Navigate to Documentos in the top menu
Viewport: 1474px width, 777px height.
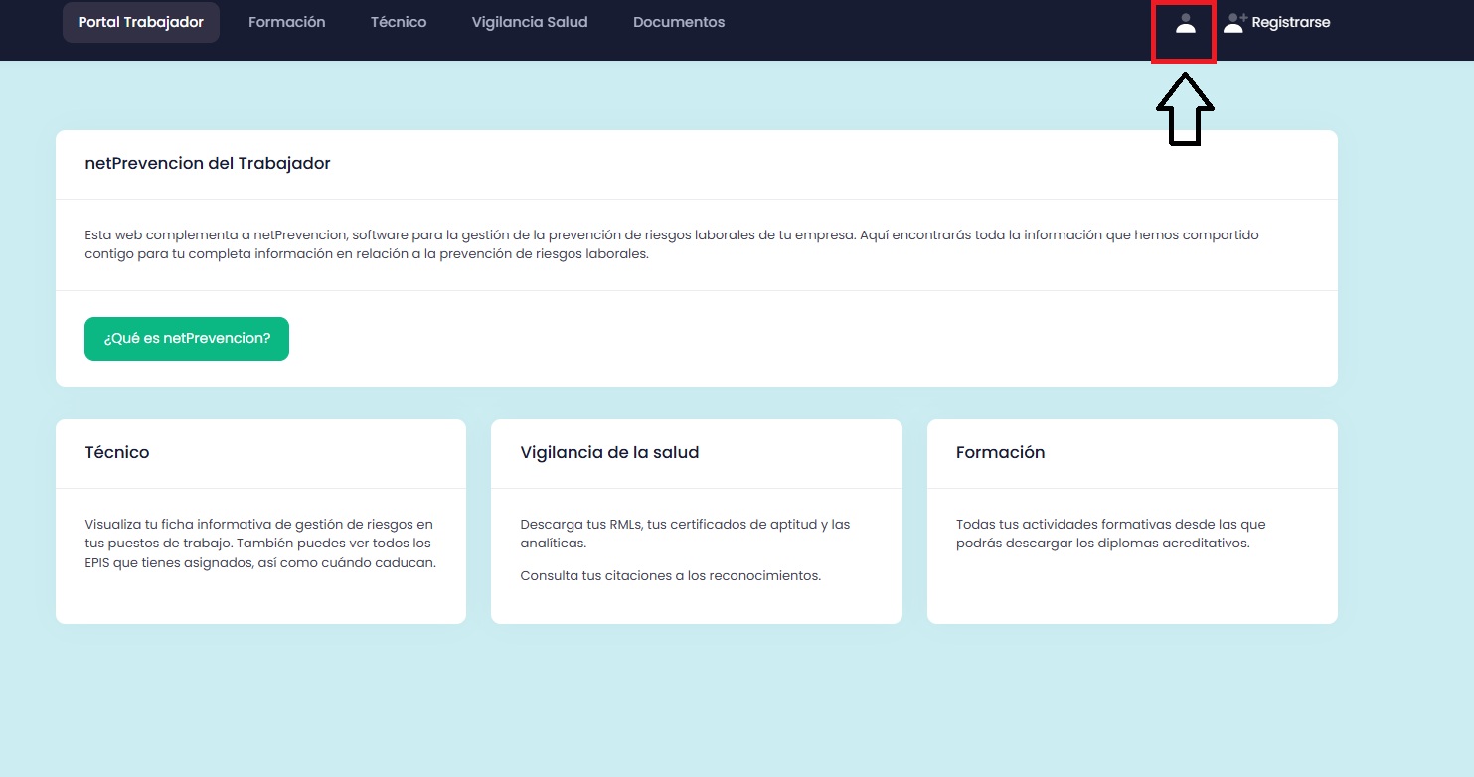point(679,22)
